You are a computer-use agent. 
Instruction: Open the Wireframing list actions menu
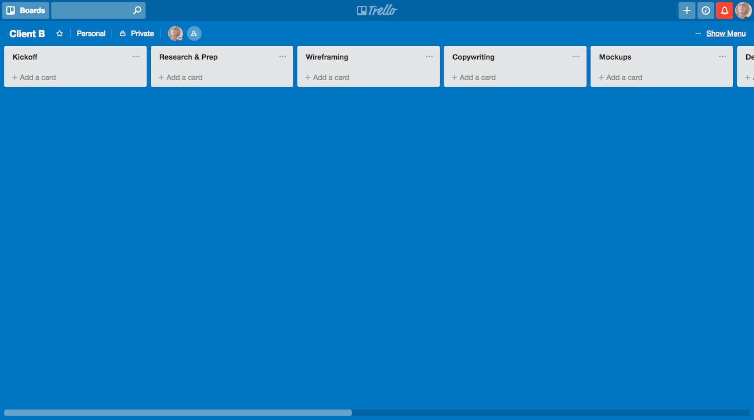(x=429, y=57)
